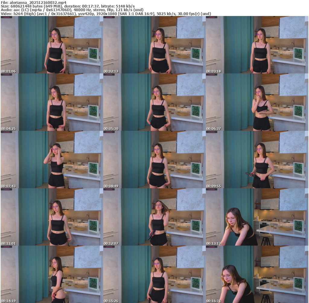Open the frame marked 00:04:25
This screenshot has height=303, width=309.
click(52, 102)
